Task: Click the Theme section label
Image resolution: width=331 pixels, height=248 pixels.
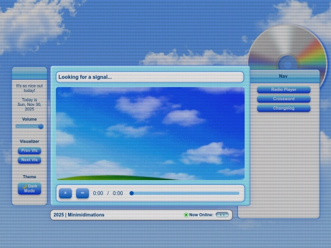Action: coord(29,177)
